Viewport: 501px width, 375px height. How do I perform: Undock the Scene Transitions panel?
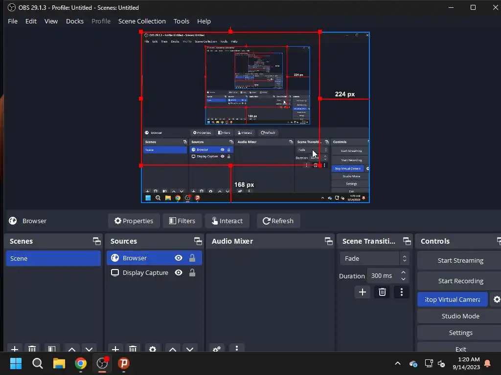click(407, 241)
